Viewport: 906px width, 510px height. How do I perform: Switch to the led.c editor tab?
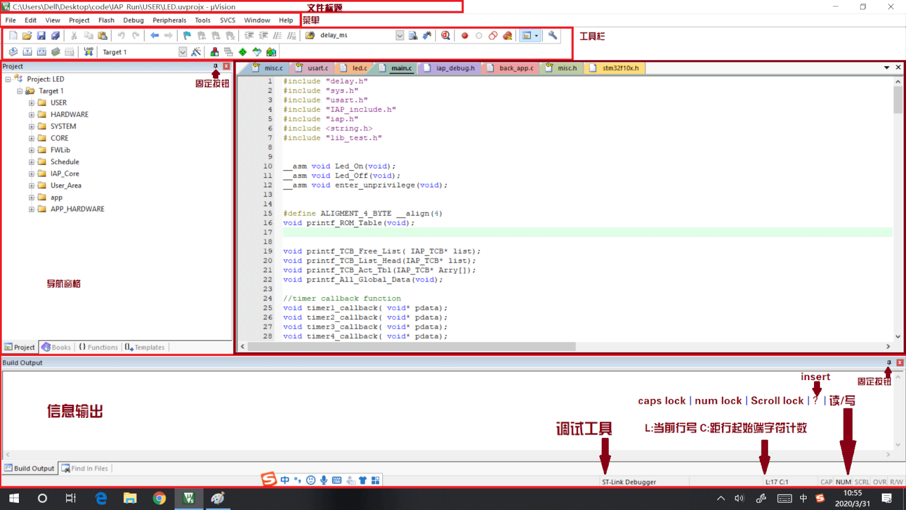click(354, 68)
